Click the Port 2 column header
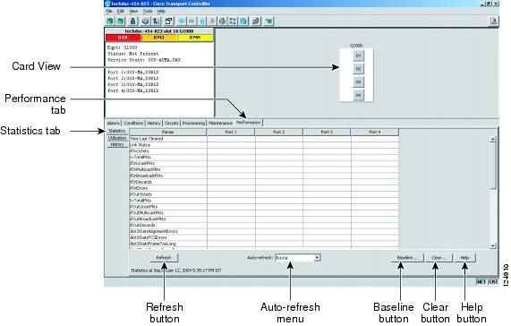The width and height of the screenshot is (511, 326). [279, 132]
